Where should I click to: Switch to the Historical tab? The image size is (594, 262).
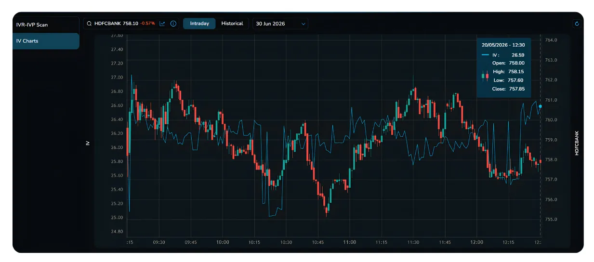[232, 24]
